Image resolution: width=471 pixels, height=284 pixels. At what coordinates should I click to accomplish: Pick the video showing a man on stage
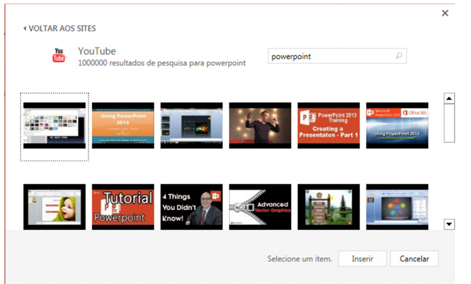point(260,125)
